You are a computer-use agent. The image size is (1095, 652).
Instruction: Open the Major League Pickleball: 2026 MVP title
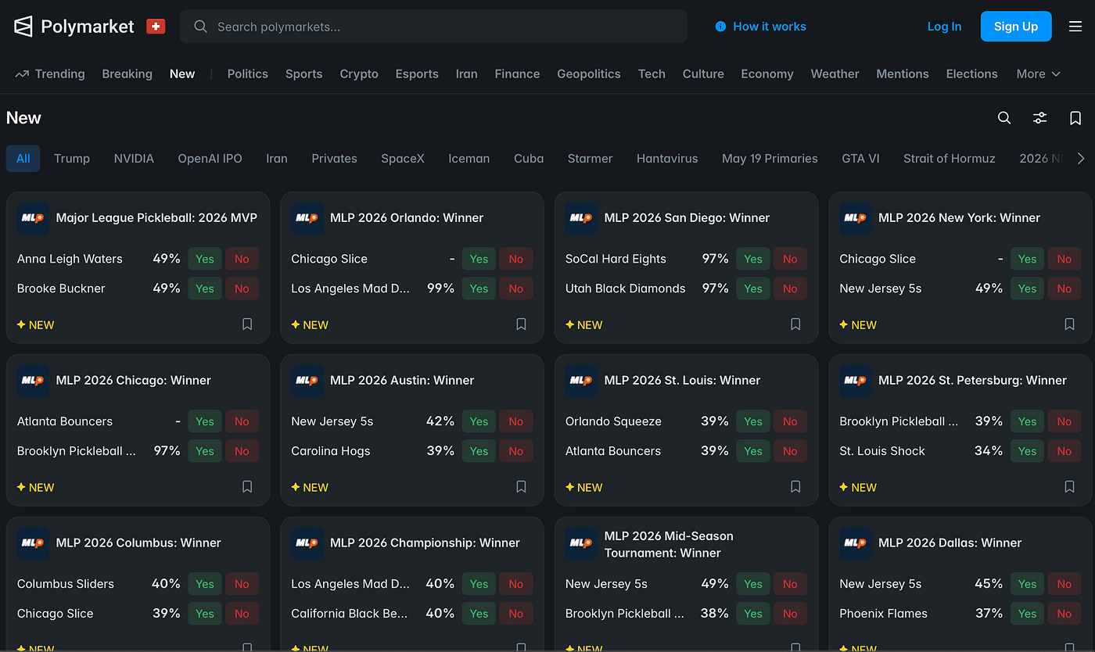[156, 218]
